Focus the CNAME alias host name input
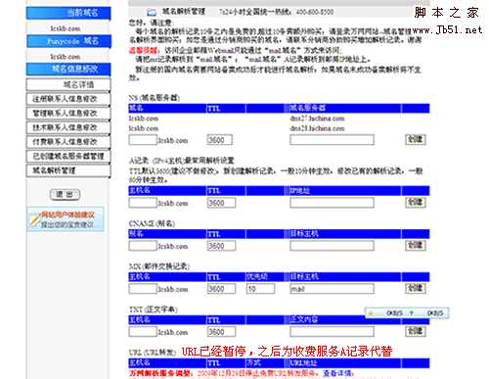This screenshot has height=379, width=489. (143, 246)
